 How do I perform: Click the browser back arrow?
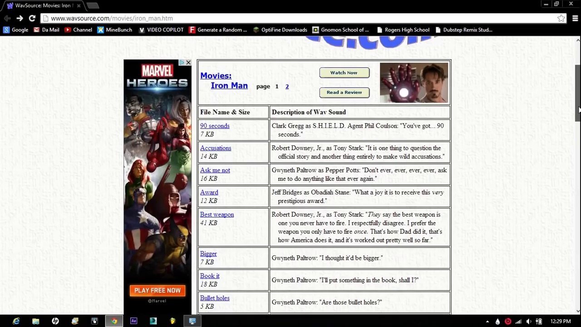click(x=7, y=18)
